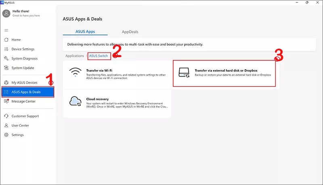
Task: Select My ASUS Devices
Action: click(24, 83)
